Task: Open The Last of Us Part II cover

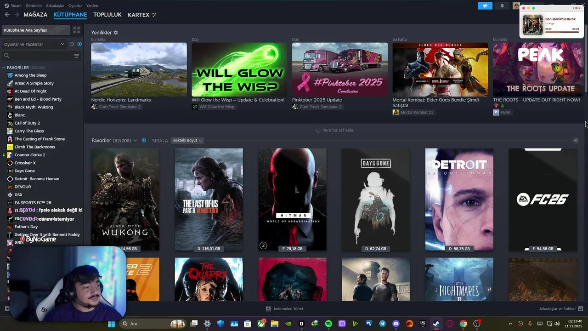Action: pyautogui.click(x=209, y=200)
